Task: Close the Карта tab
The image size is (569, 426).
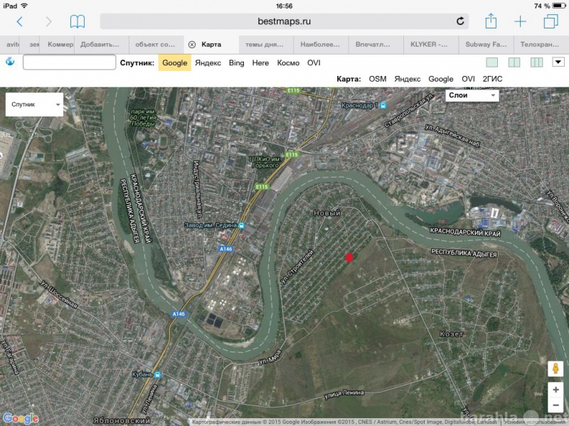Action: (192, 45)
